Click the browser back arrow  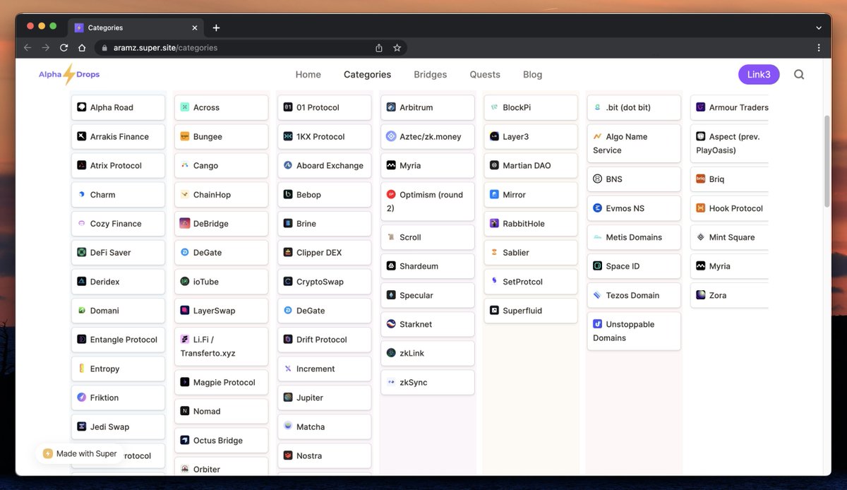click(28, 48)
